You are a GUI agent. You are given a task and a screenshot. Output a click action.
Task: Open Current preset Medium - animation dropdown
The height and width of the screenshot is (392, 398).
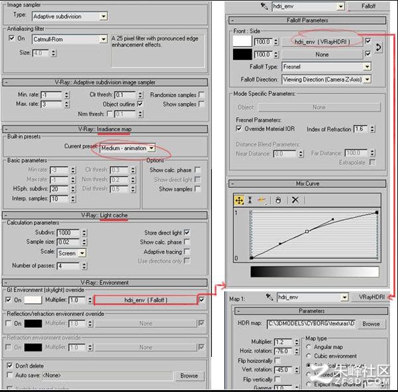tap(151, 148)
